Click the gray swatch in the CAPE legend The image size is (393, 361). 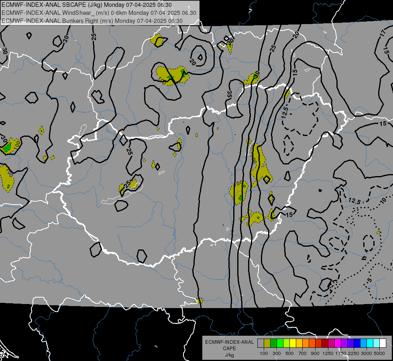261,343
